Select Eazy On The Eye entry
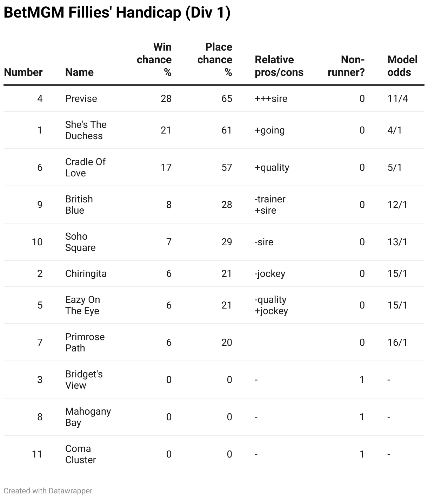428x499 pixels. (x=83, y=305)
